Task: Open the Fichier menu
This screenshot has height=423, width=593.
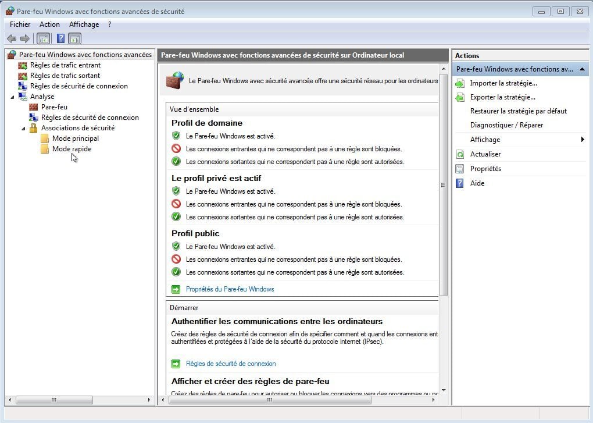Action: (x=20, y=24)
